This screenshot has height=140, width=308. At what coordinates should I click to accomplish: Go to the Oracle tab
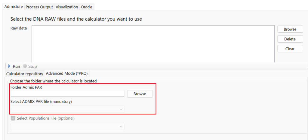87,7
